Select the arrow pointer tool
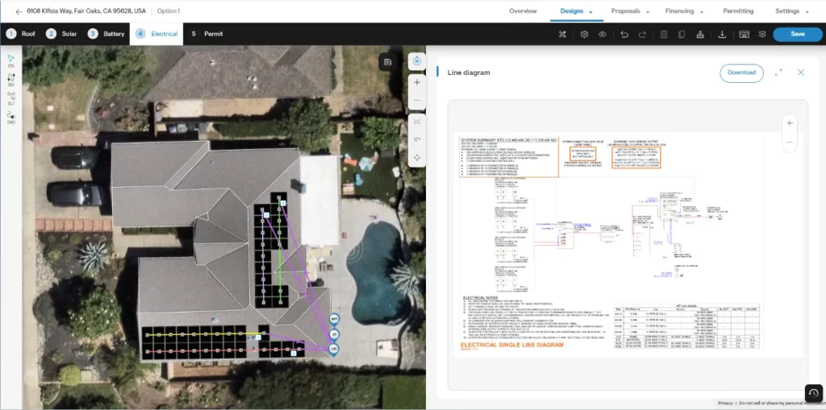Screen dimensions: 826x410 click(11, 59)
